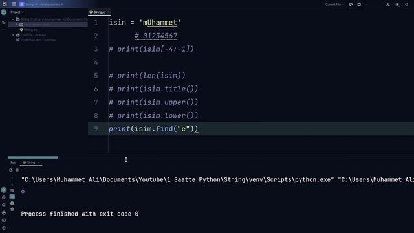Click '# print(isim.title())' comment line
The width and height of the screenshot is (414, 233).
tap(153, 89)
